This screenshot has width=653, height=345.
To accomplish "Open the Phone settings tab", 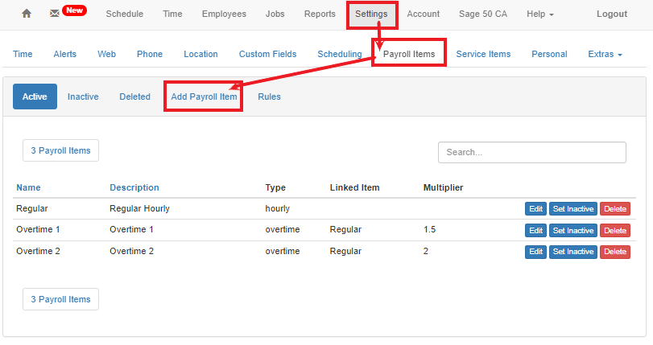I will [150, 54].
